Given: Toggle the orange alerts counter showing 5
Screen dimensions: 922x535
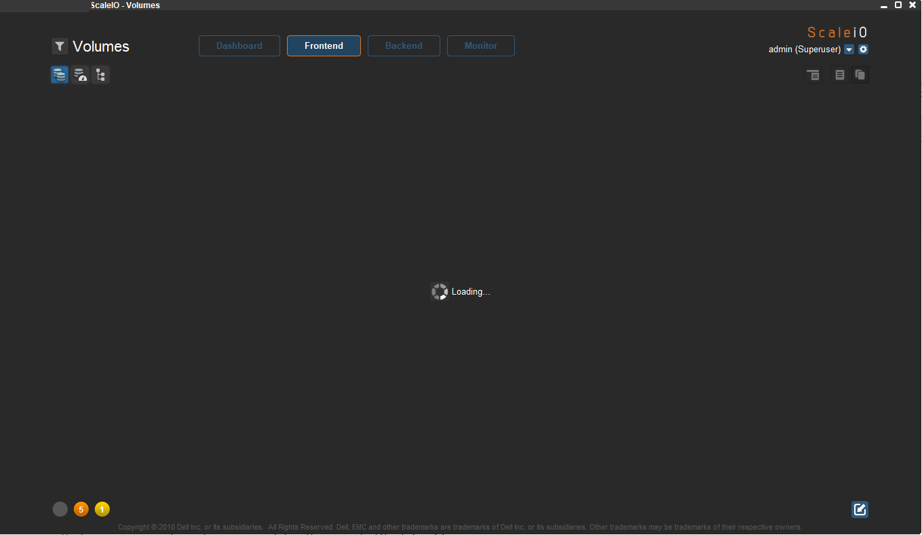Looking at the screenshot, I should click(x=81, y=509).
